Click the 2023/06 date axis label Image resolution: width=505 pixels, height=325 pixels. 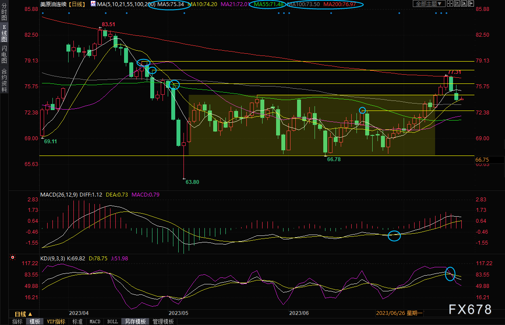coord(299,313)
